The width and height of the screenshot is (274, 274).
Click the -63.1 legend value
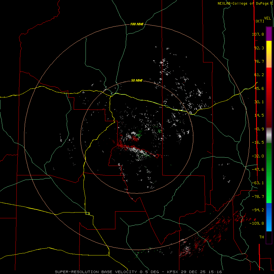point(258,183)
